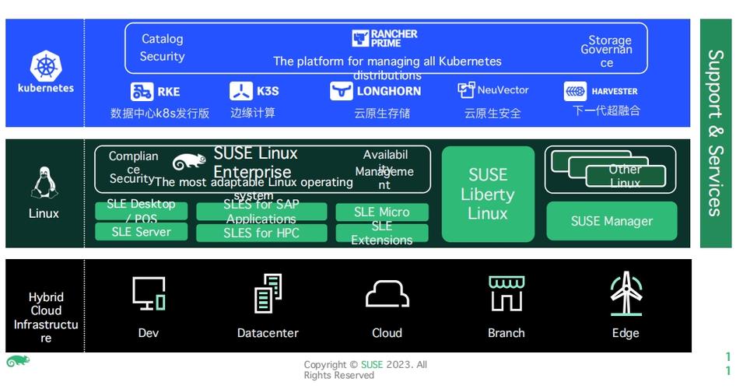This screenshot has width=743, height=389.
Task: Click the Branch storefront icon
Action: (x=506, y=294)
